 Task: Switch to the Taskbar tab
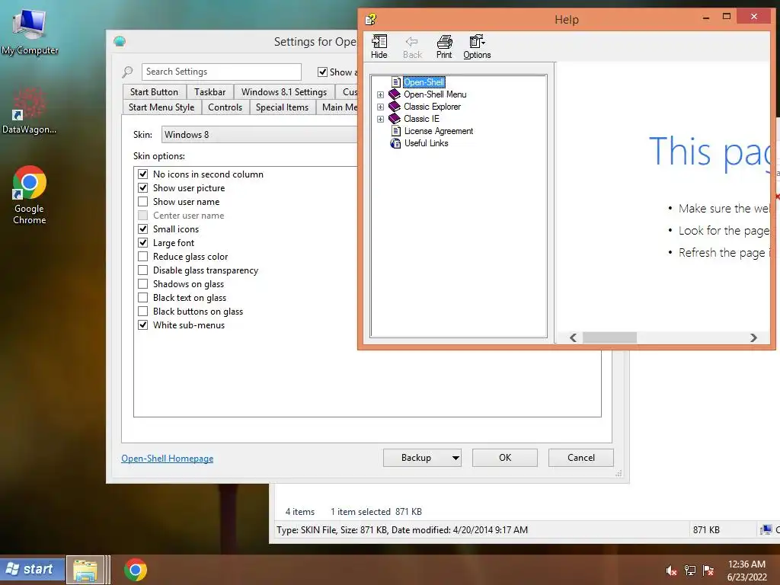click(210, 92)
